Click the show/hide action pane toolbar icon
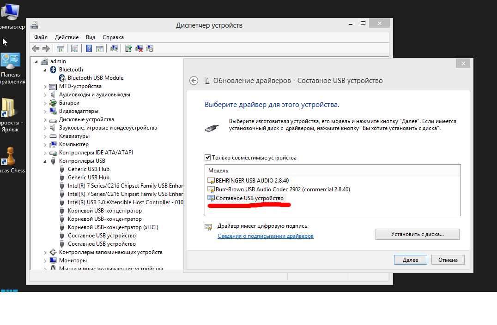Screen dimensions: 497x325 coord(100,48)
